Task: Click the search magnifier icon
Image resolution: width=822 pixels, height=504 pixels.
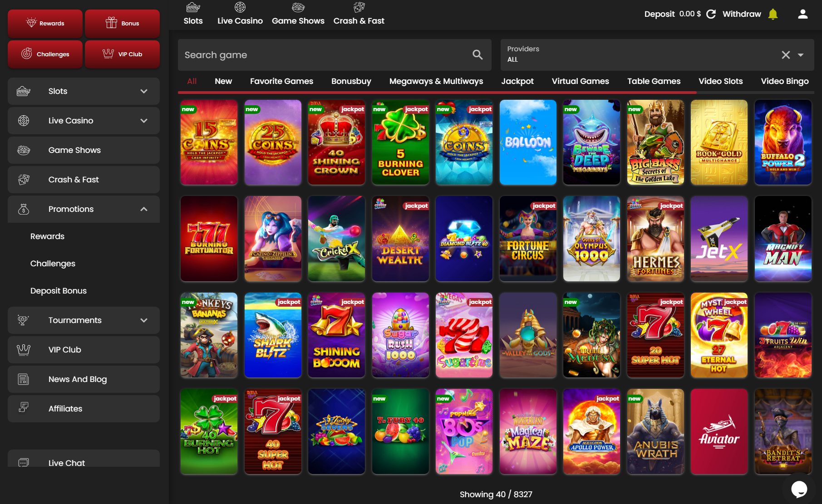Action: point(477,55)
